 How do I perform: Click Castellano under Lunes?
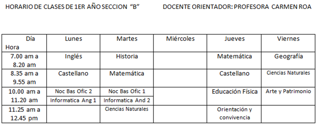pyautogui.click(x=74, y=78)
